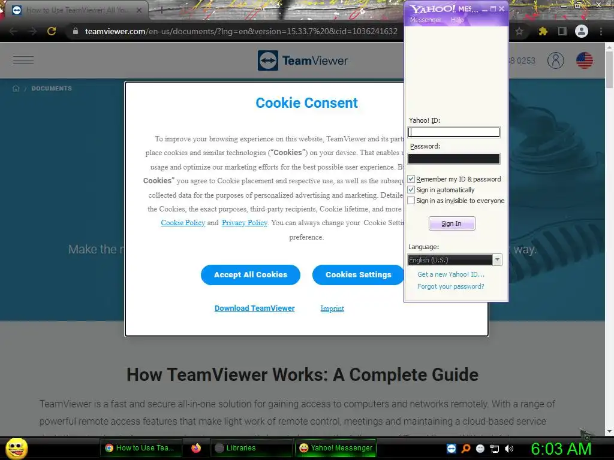View the site padlock info
Image resolution: width=614 pixels, height=460 pixels.
76,31
